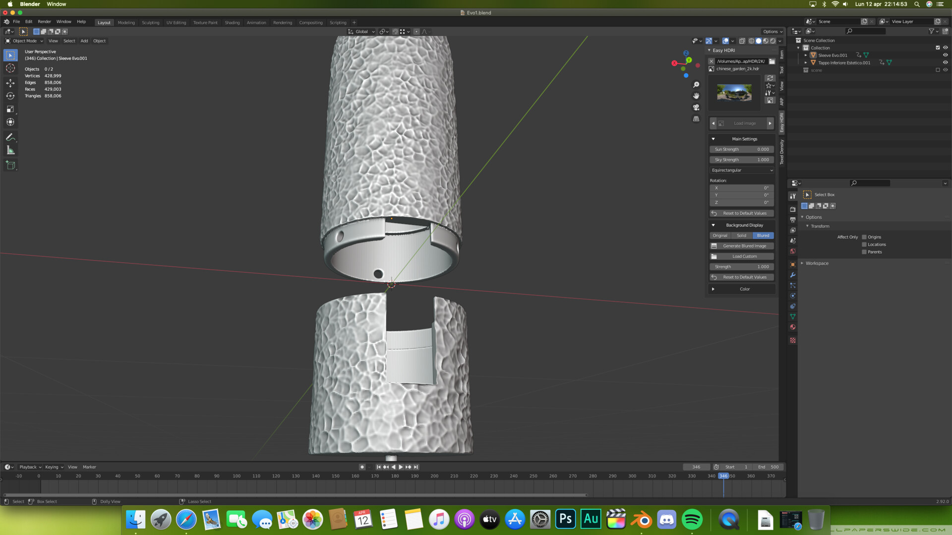Screen dimensions: 952x535
Task: Click the chinese_garden HDRI preview thumbnail
Action: point(734,93)
